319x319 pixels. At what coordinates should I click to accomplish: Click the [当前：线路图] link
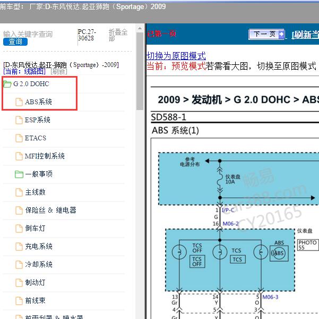(x=24, y=71)
